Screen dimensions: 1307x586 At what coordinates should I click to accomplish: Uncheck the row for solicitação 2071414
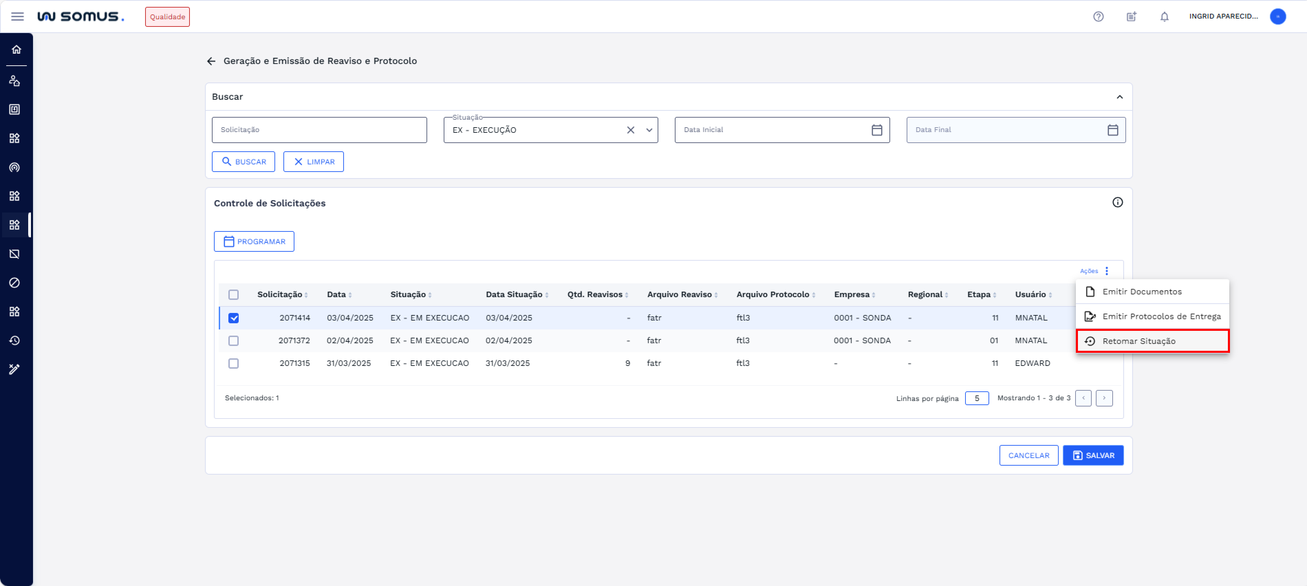click(x=234, y=318)
